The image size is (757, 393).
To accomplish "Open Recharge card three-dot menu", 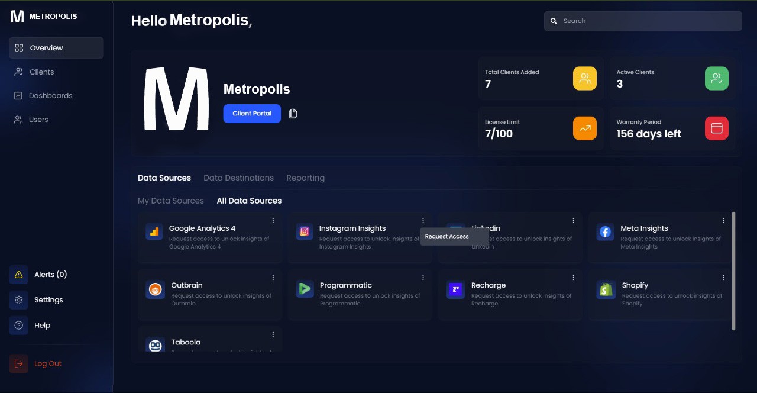I will 573,278.
